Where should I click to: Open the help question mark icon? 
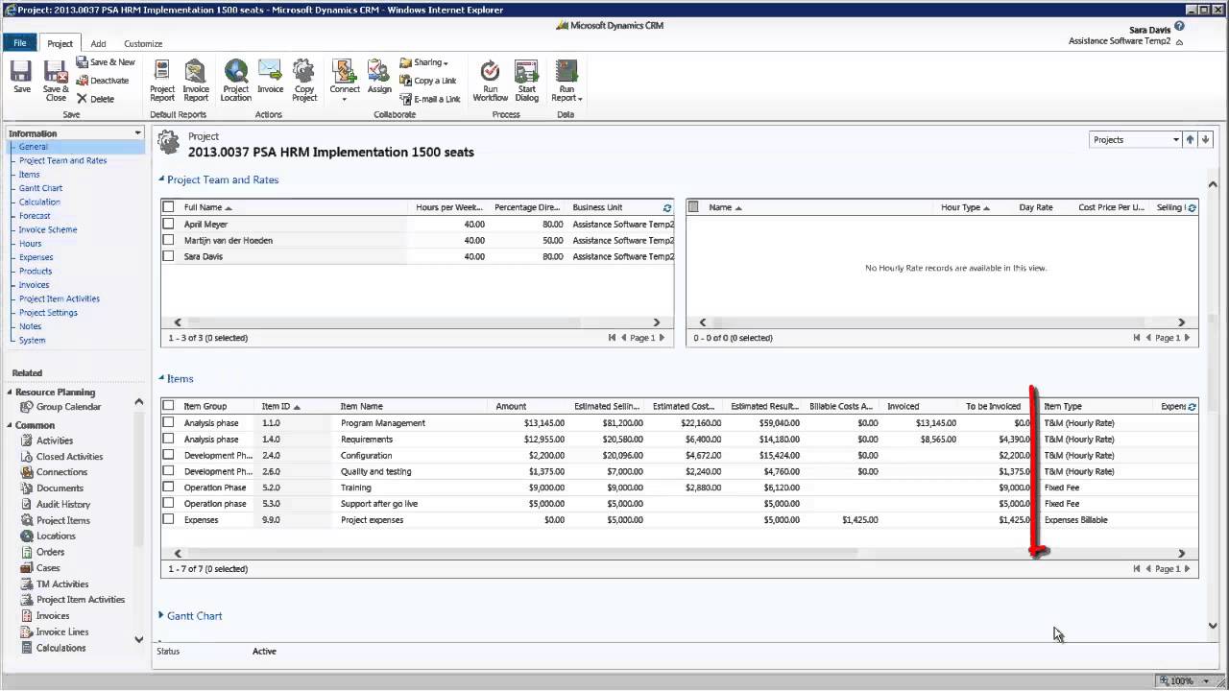[x=1179, y=27]
